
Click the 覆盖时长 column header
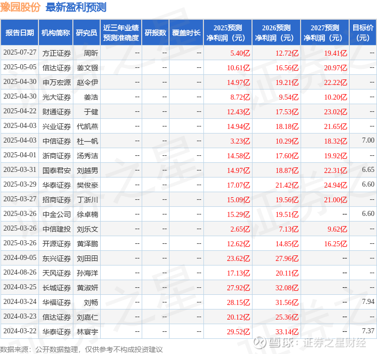(186, 33)
